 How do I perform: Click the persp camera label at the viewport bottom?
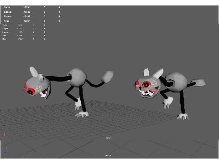tap(108, 156)
